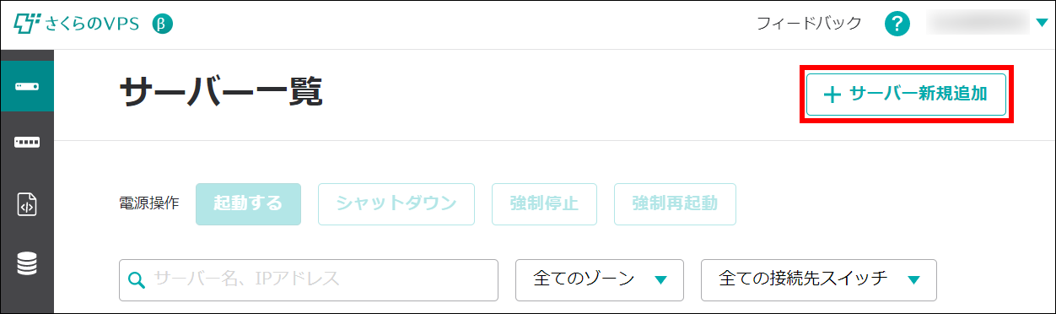Open the 全ての接続先スイッチ dropdown
1056x314 pixels.
pyautogui.click(x=819, y=280)
